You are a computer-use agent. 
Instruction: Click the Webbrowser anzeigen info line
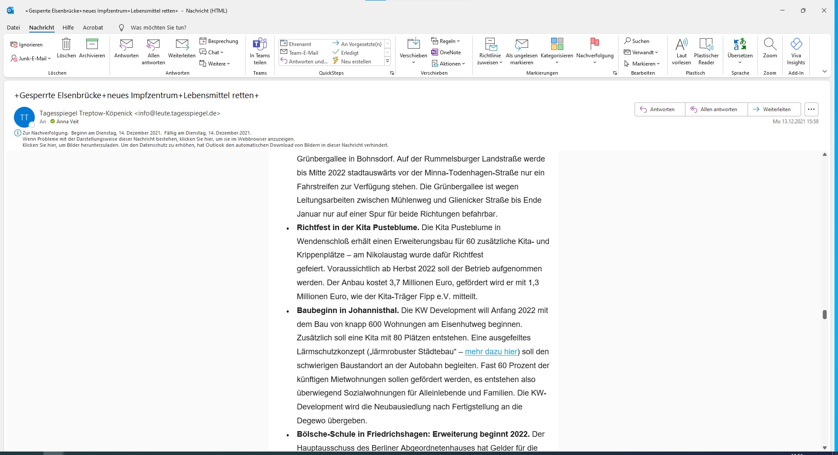[159, 139]
